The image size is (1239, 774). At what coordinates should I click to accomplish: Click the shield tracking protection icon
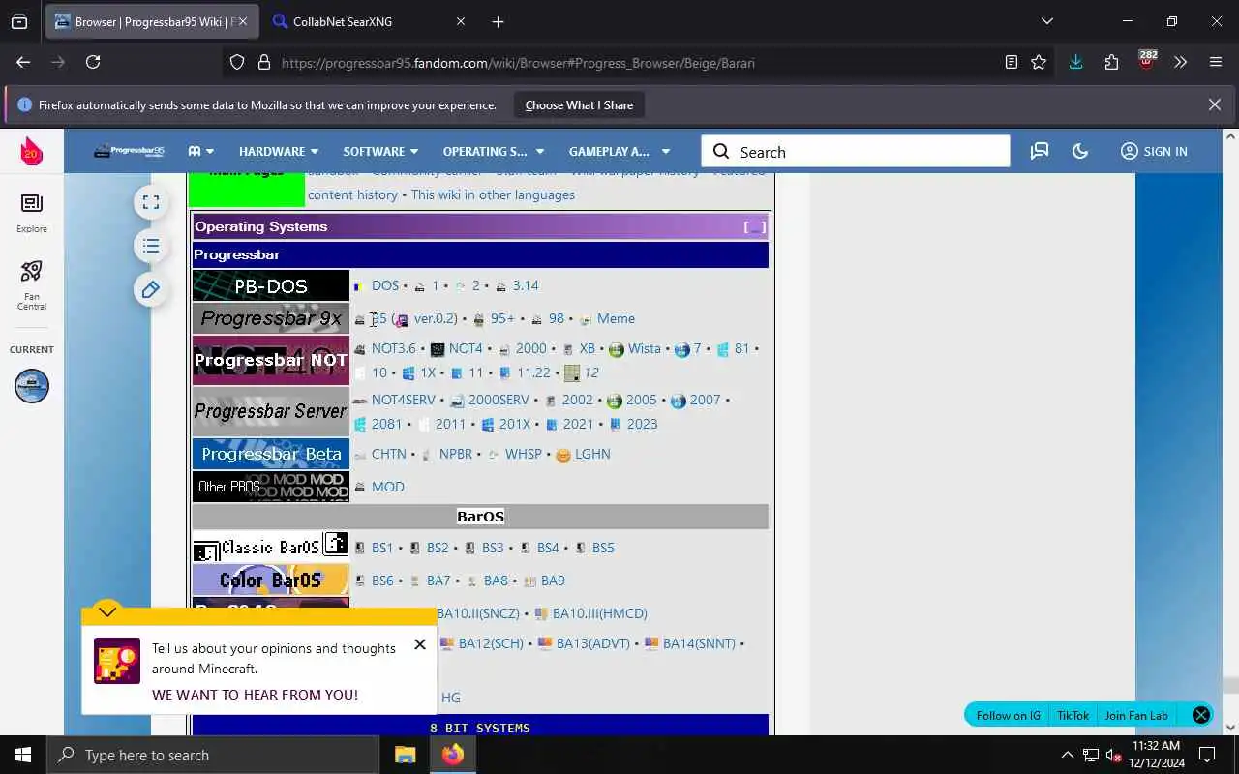pos(237,62)
